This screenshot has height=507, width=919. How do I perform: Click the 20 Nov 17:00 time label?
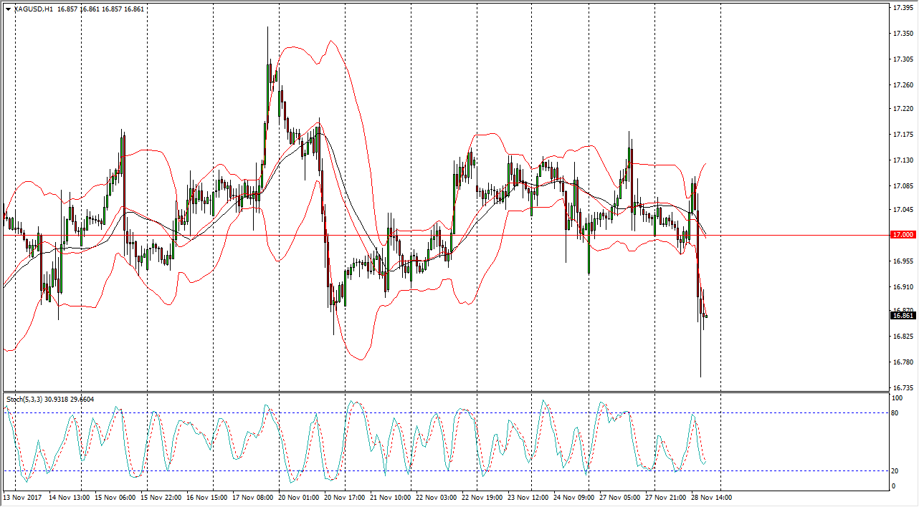pyautogui.click(x=345, y=497)
